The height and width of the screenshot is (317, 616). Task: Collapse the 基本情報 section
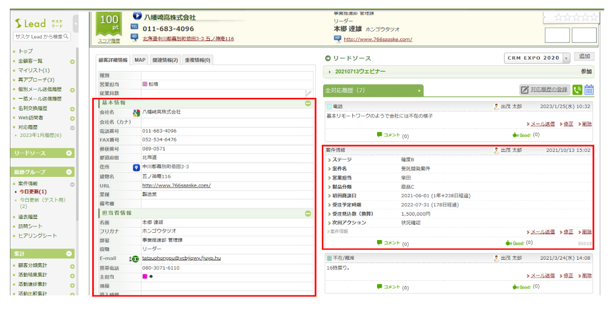[x=307, y=103]
